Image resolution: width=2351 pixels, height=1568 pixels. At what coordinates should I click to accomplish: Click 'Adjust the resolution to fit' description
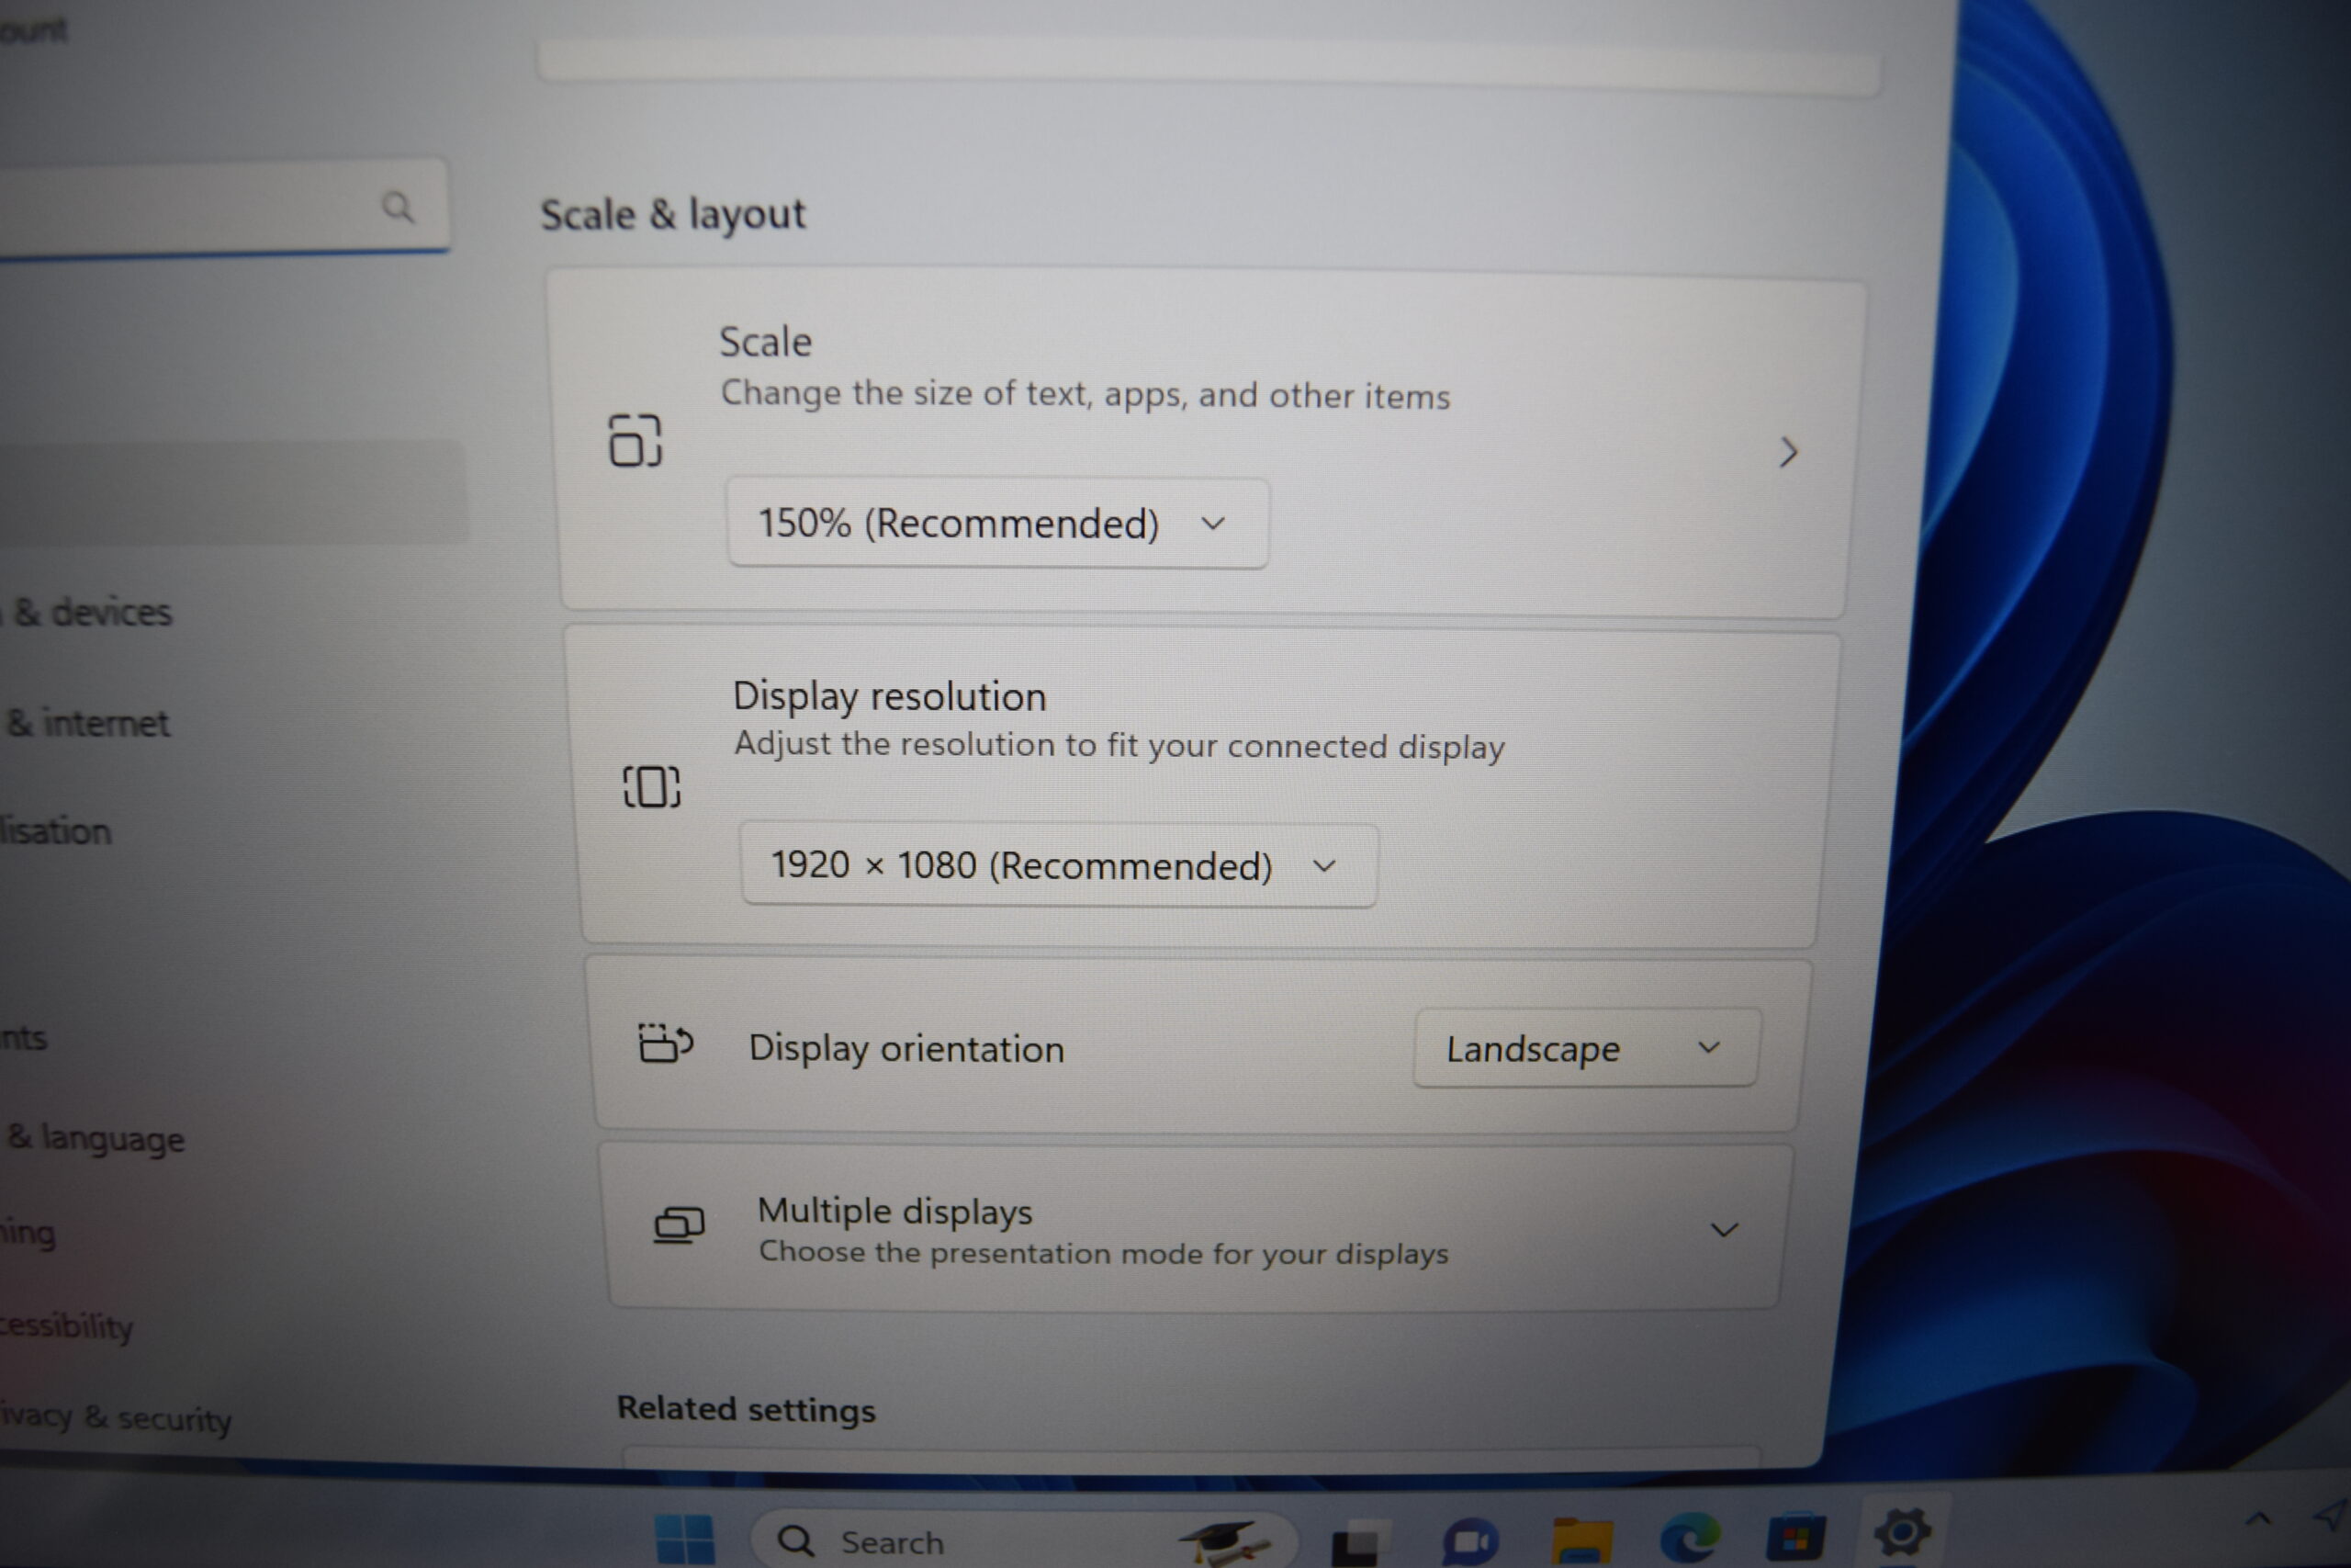(x=1119, y=745)
